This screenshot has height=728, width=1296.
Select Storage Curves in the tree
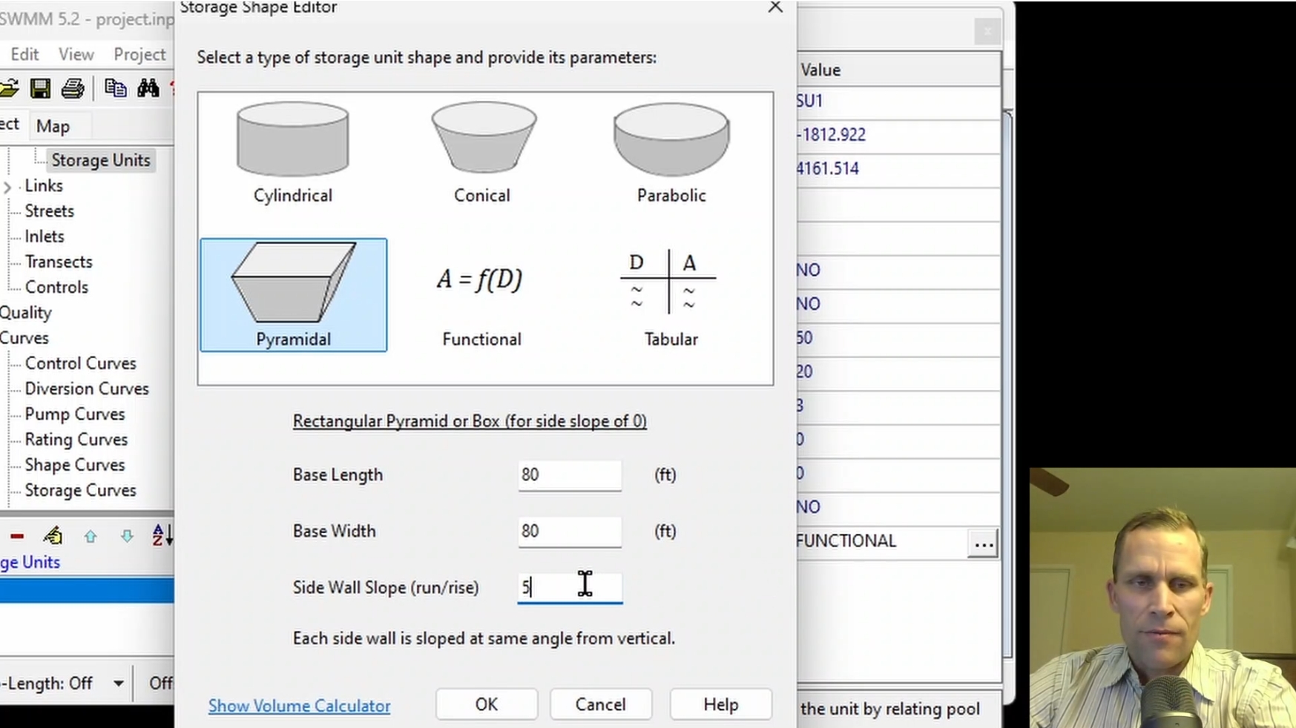tap(81, 490)
